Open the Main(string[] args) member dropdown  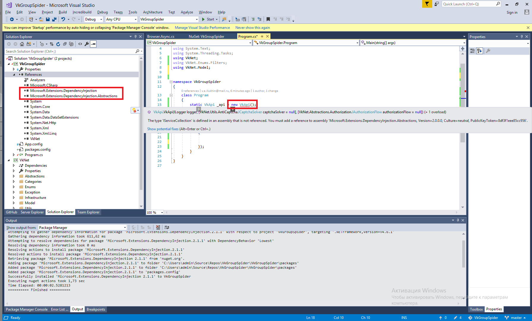pos(413,43)
